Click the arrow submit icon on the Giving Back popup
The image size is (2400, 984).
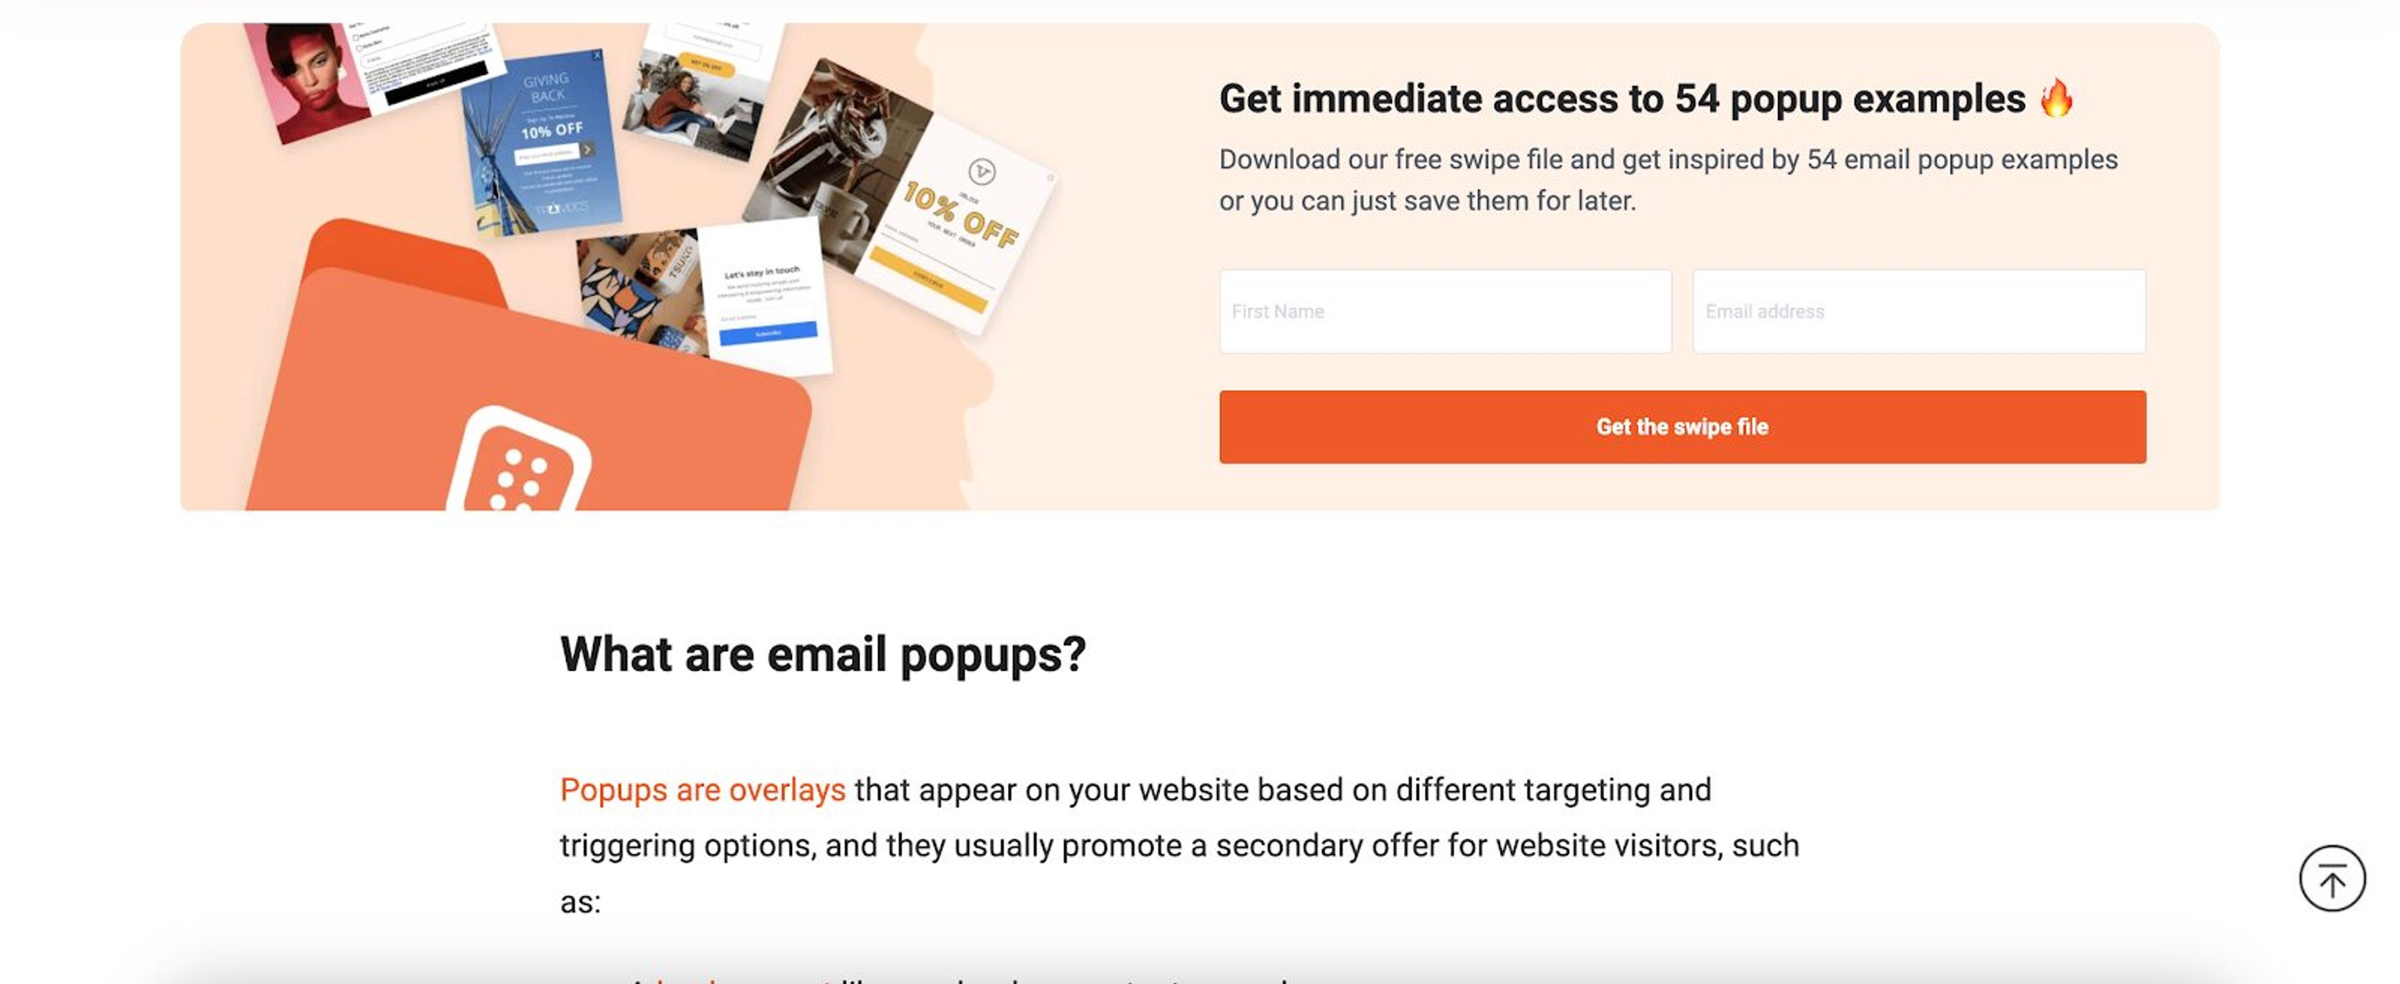pyautogui.click(x=589, y=150)
